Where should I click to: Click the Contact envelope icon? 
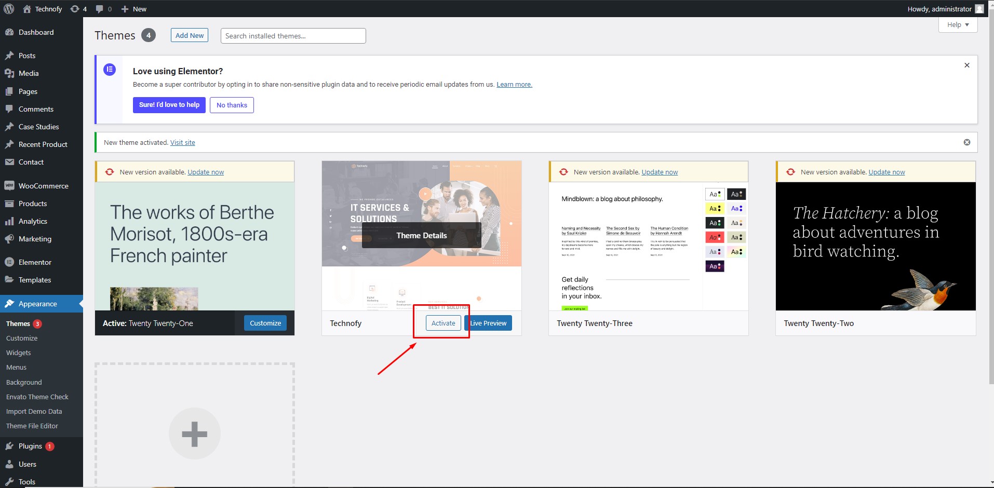[9, 162]
